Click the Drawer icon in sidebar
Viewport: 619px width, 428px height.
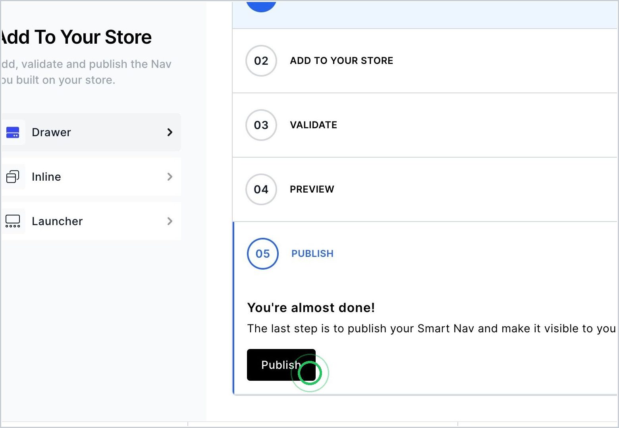click(13, 132)
